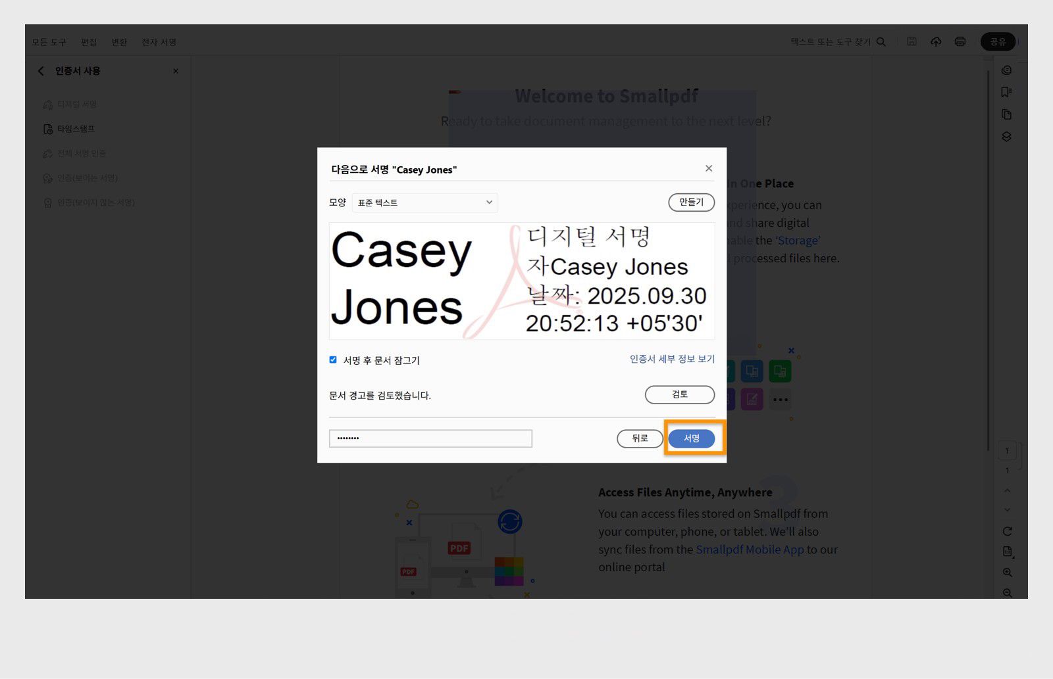Click the zoom out magnifier icon

coord(1008,593)
